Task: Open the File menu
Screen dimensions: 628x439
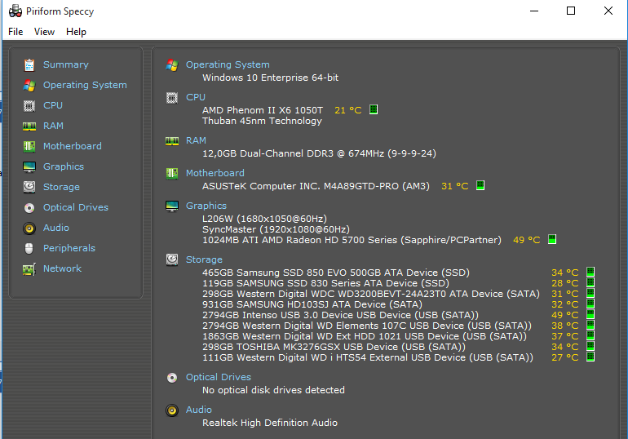Action: point(15,32)
